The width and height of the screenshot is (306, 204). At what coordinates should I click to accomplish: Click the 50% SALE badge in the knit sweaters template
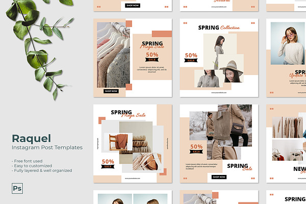[108, 164]
